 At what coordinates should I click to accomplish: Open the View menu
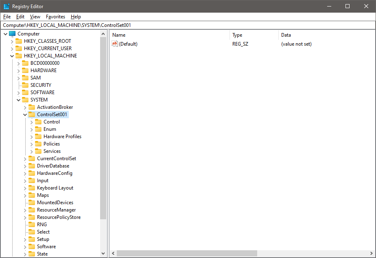[x=35, y=17]
